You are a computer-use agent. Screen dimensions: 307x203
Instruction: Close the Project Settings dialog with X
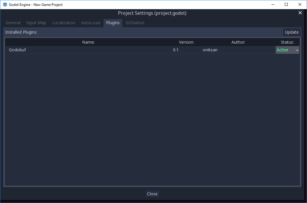[300, 13]
